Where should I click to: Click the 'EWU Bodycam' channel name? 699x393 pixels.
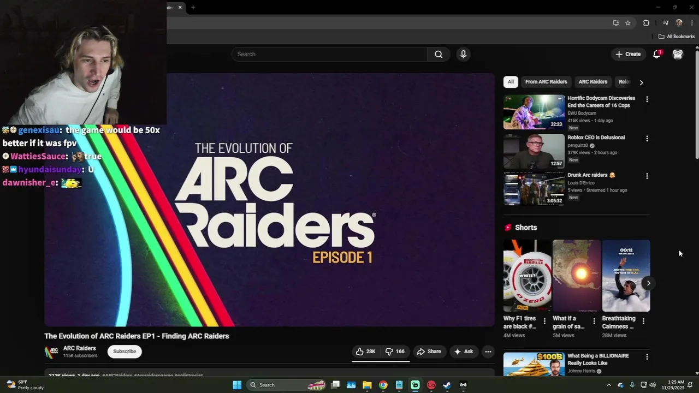pos(582,113)
